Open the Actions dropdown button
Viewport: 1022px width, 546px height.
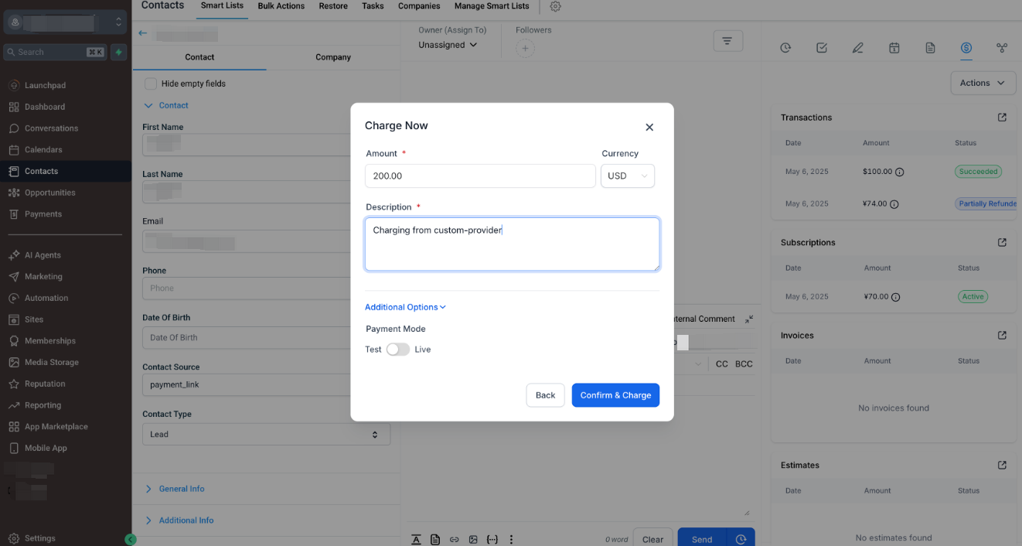pos(983,83)
